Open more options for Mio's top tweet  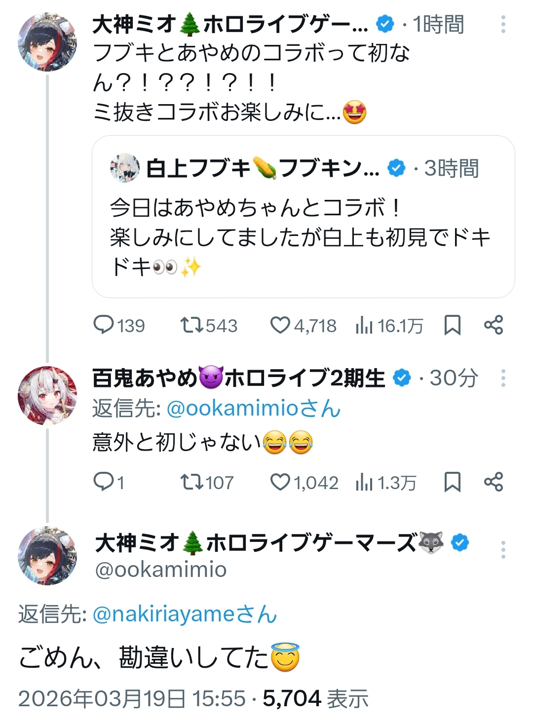point(503,24)
